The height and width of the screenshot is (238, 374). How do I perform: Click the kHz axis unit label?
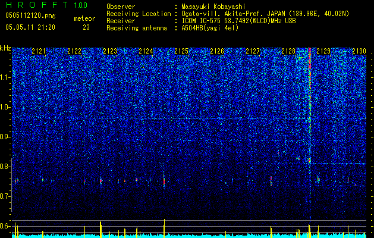(x=5, y=48)
